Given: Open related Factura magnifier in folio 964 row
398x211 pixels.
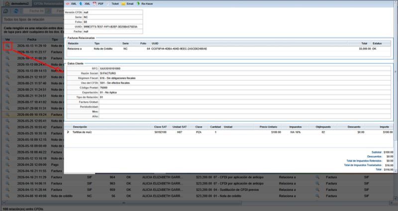Looking at the screenshot, I should (317, 177).
